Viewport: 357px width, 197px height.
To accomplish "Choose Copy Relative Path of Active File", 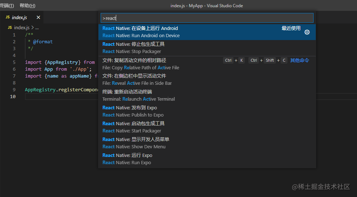I will (x=207, y=64).
